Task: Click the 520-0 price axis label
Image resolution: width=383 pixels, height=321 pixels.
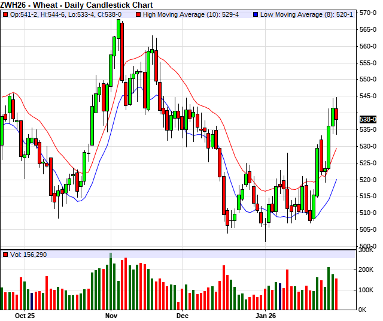Action: tap(367, 180)
